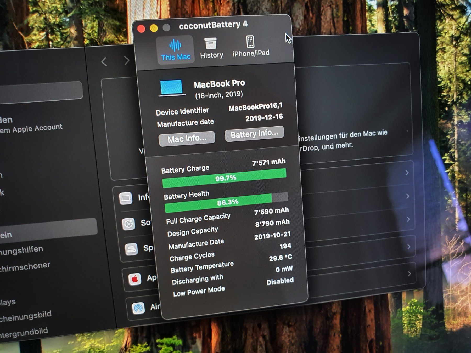Click the Battery Info... button
The height and width of the screenshot is (353, 471).
pyautogui.click(x=254, y=134)
